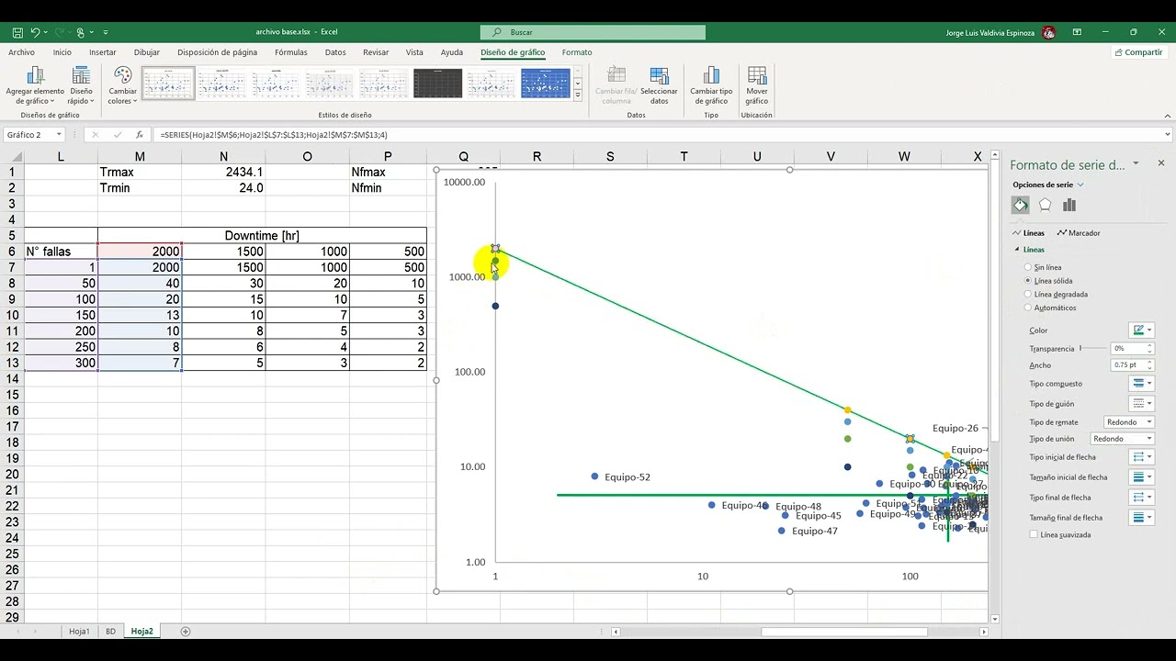Image resolution: width=1176 pixels, height=661 pixels.
Task: Click the Transparencia slider
Action: click(1093, 349)
